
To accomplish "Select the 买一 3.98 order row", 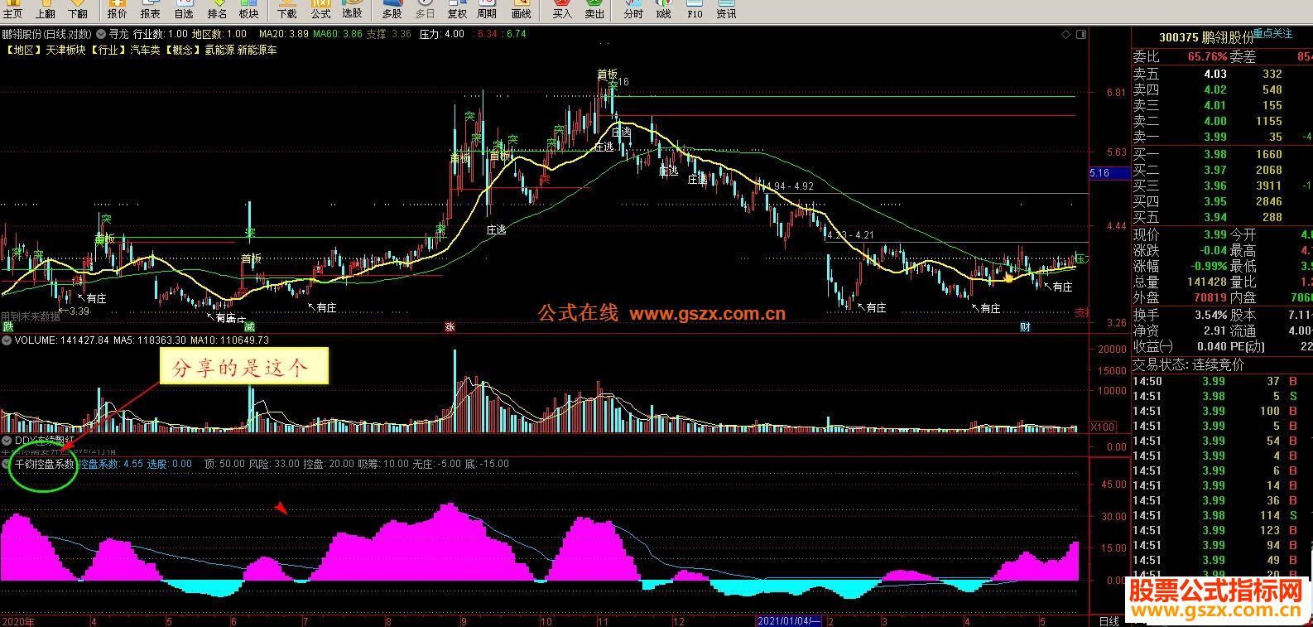I will point(1222,154).
